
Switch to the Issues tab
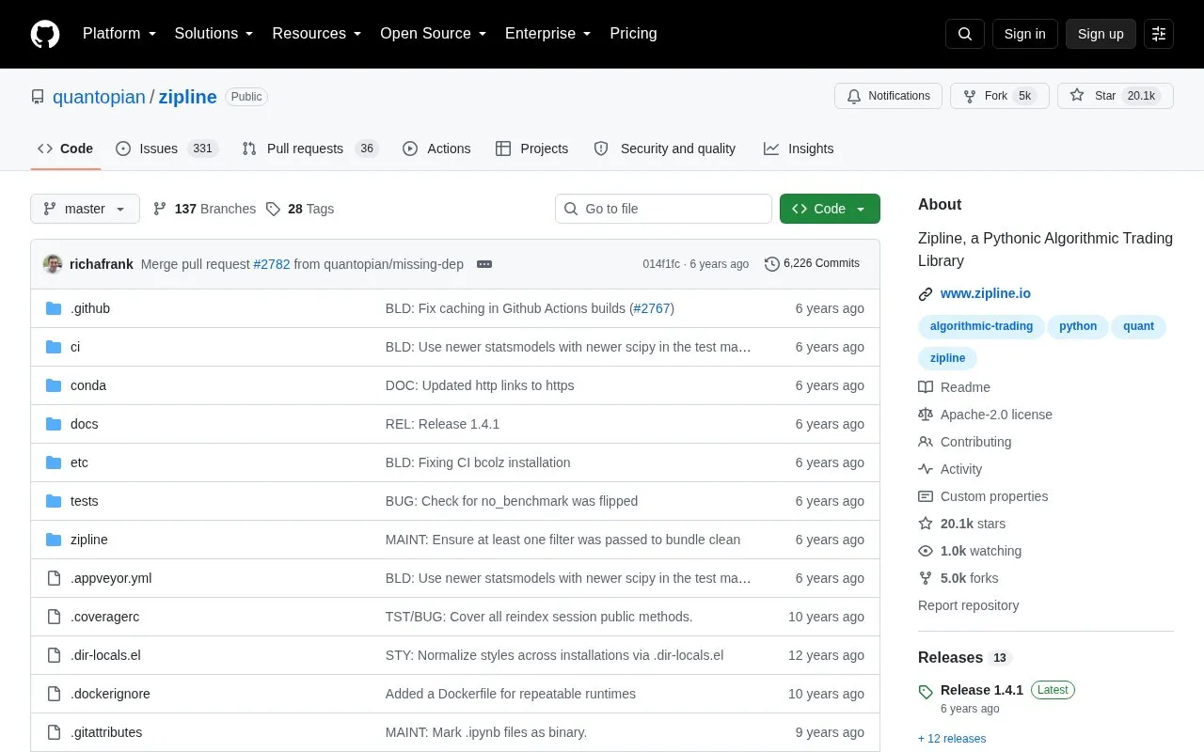point(166,149)
